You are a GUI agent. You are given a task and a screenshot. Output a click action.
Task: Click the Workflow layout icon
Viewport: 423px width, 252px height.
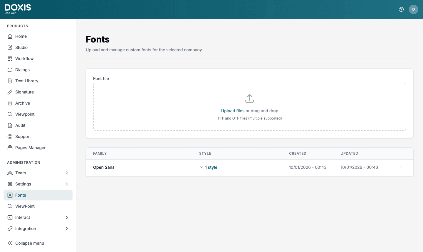(x=10, y=59)
